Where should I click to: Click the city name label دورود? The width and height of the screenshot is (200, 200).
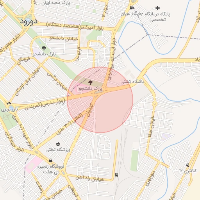click(x=29, y=21)
